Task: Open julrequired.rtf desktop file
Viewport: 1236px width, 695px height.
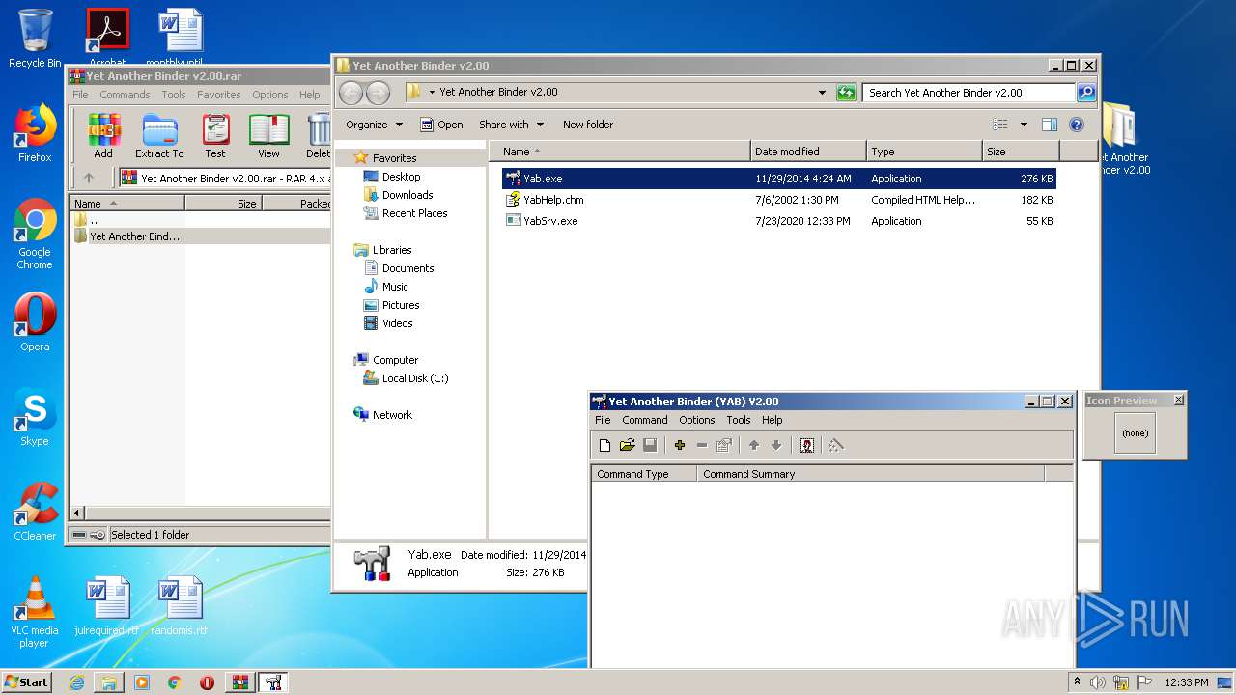Action: pos(106,607)
